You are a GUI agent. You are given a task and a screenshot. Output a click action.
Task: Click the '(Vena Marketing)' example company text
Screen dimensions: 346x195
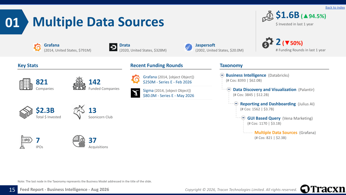tap(298, 118)
